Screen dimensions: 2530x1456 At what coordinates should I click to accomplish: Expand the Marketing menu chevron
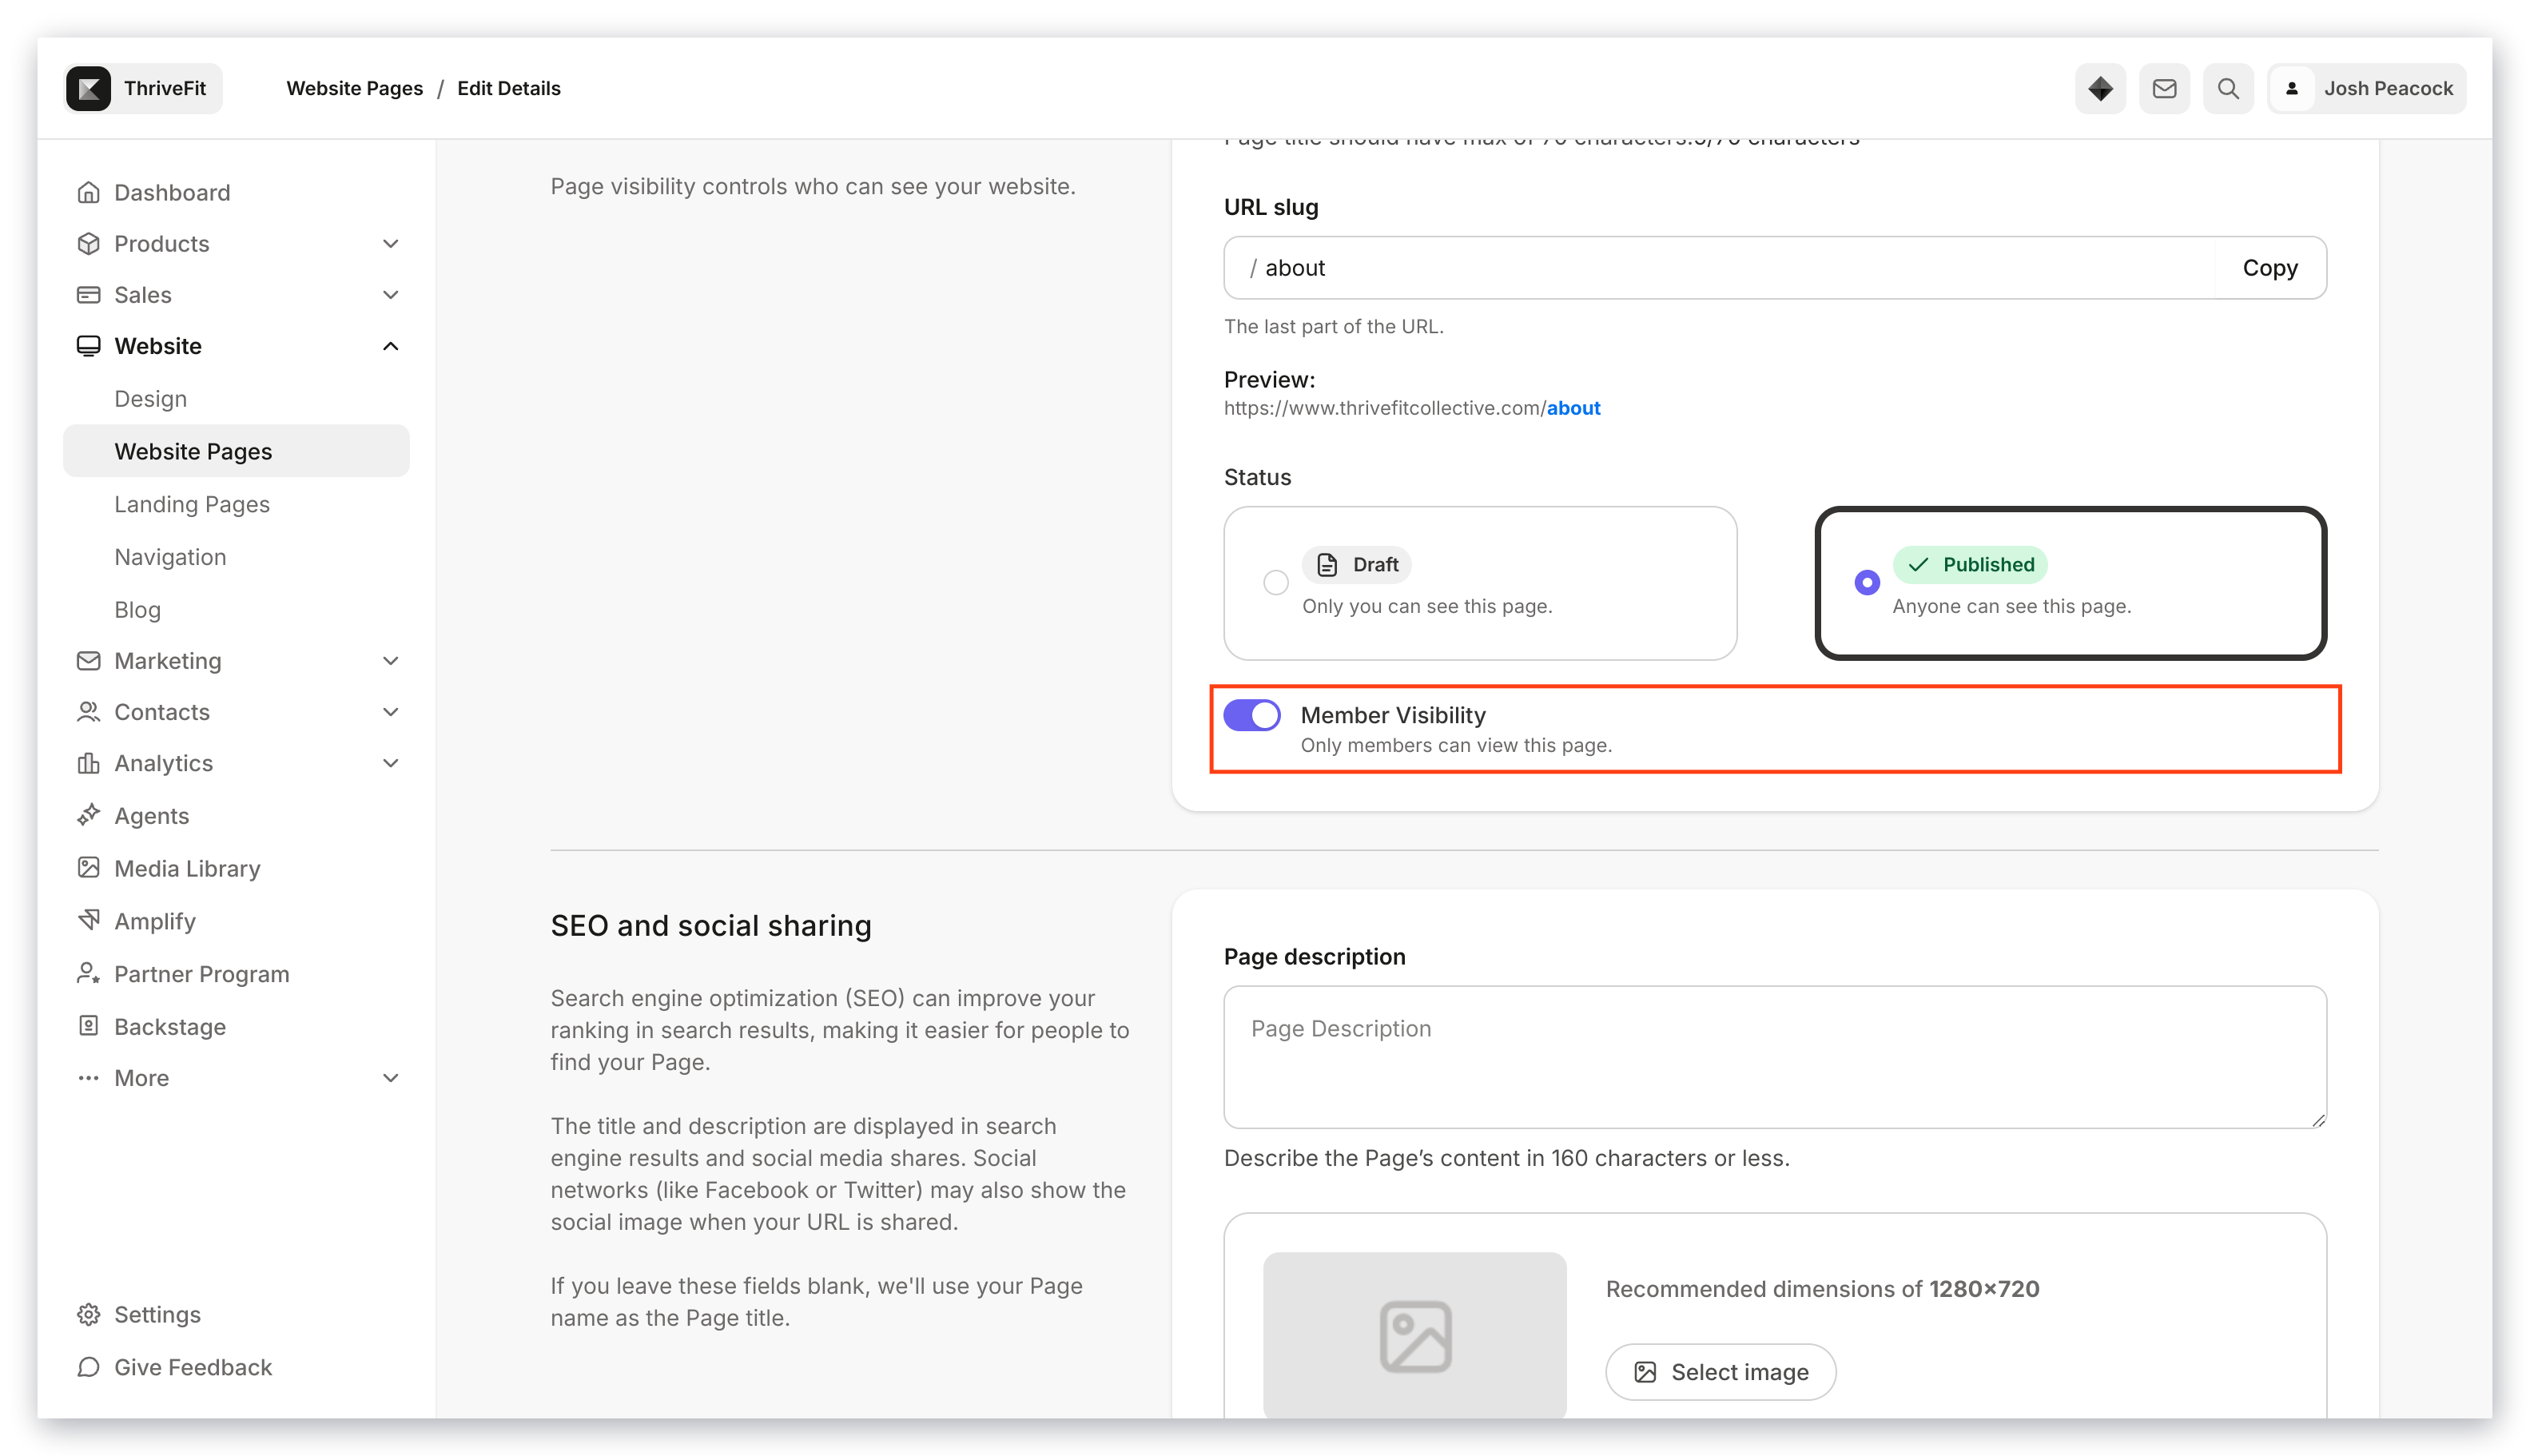coord(391,660)
